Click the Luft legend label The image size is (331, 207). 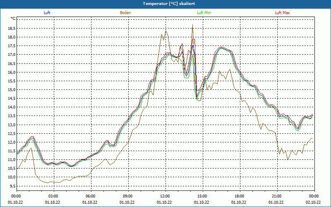pyautogui.click(x=47, y=13)
